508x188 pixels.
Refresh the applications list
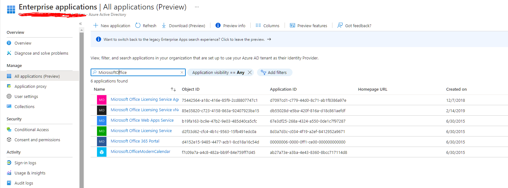(146, 26)
